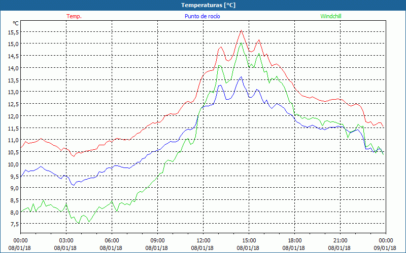Click the 10,0 y-axis value

click(14, 164)
